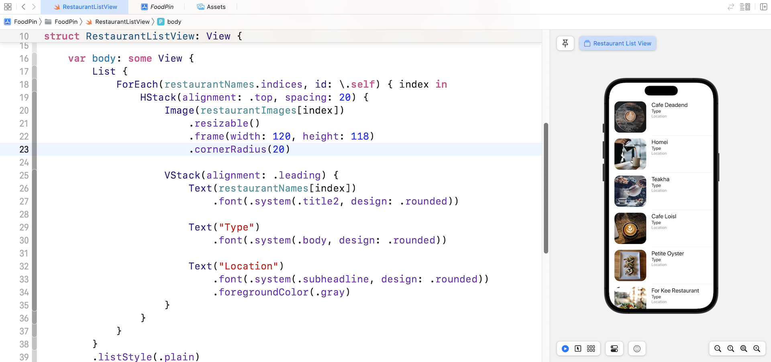
Task: Open preview variants grid
Action: click(x=591, y=348)
